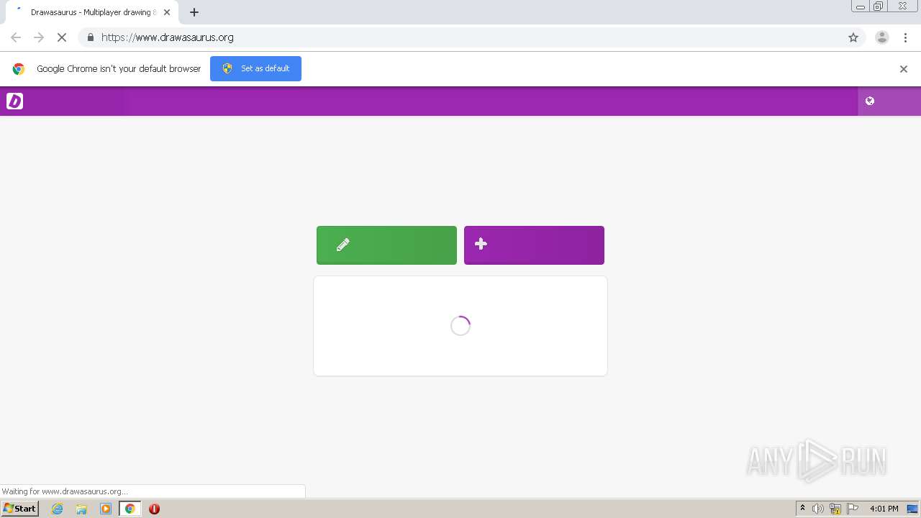Open Windows Explorer folder in taskbar
This screenshot has height=518, width=921.
click(81, 509)
